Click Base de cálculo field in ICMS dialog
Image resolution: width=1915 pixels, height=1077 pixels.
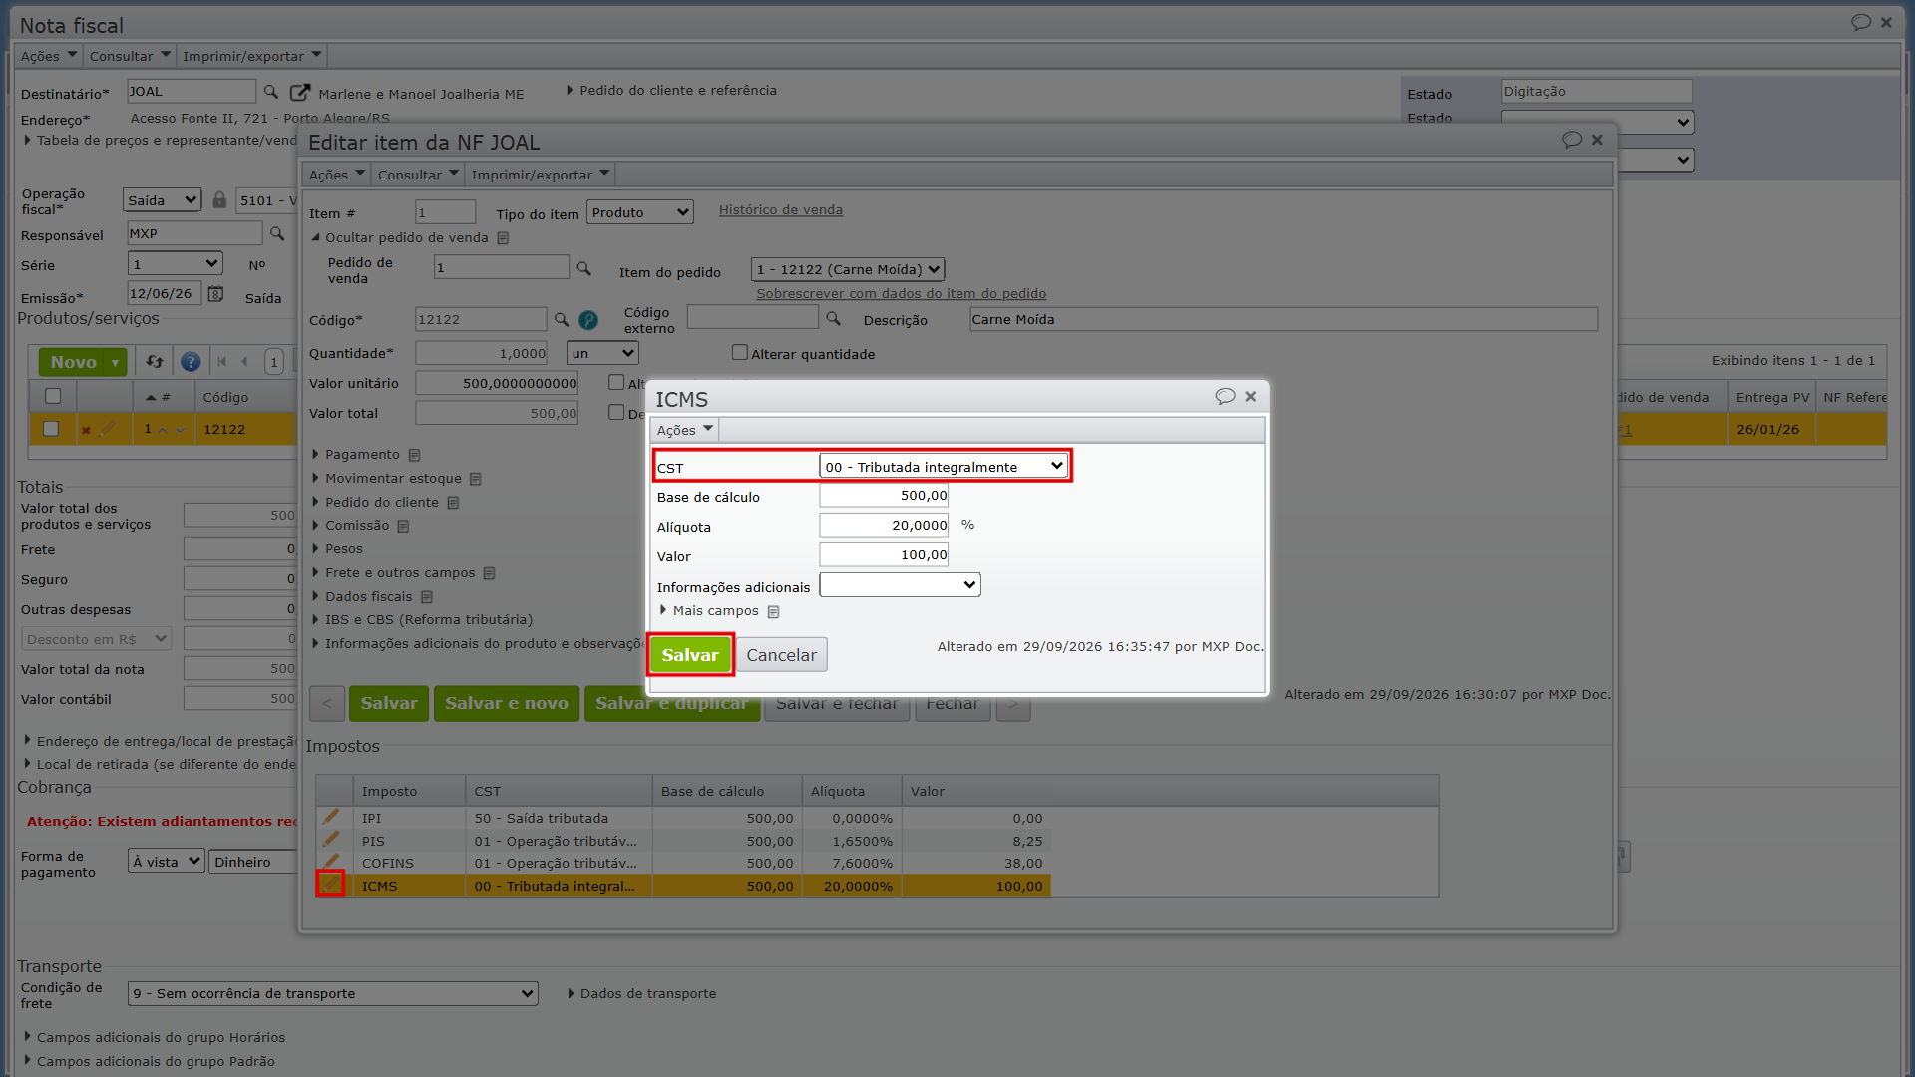pos(884,495)
